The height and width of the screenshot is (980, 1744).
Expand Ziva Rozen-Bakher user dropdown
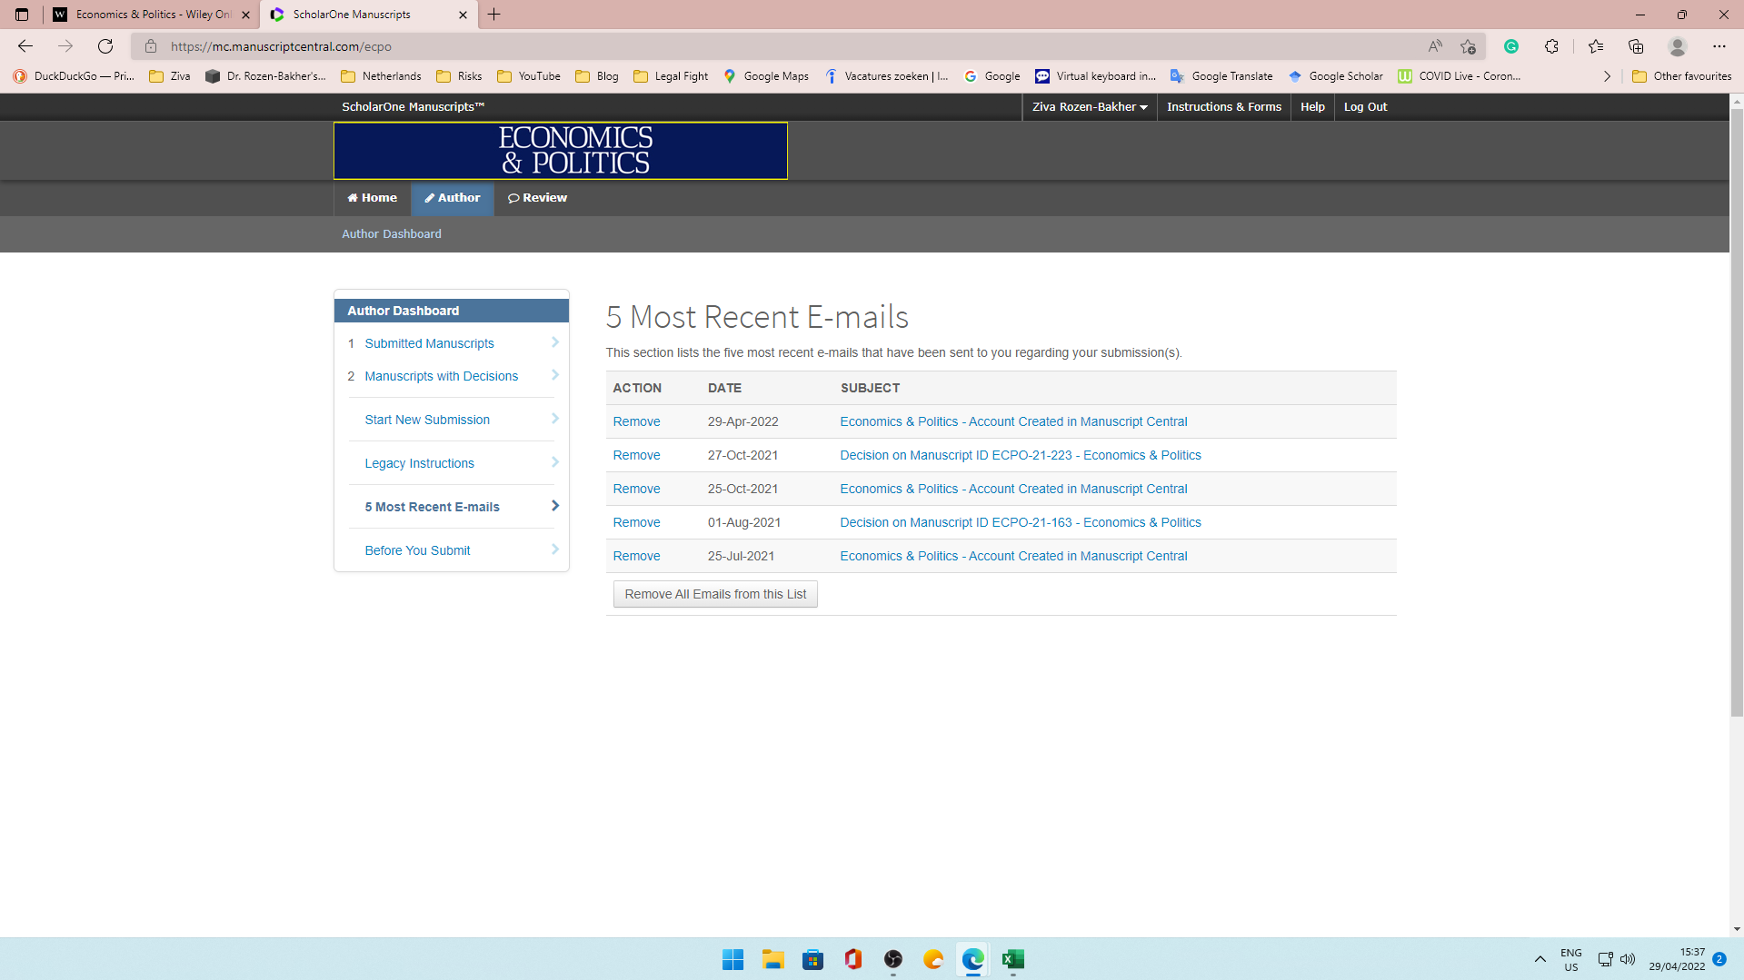click(1089, 107)
